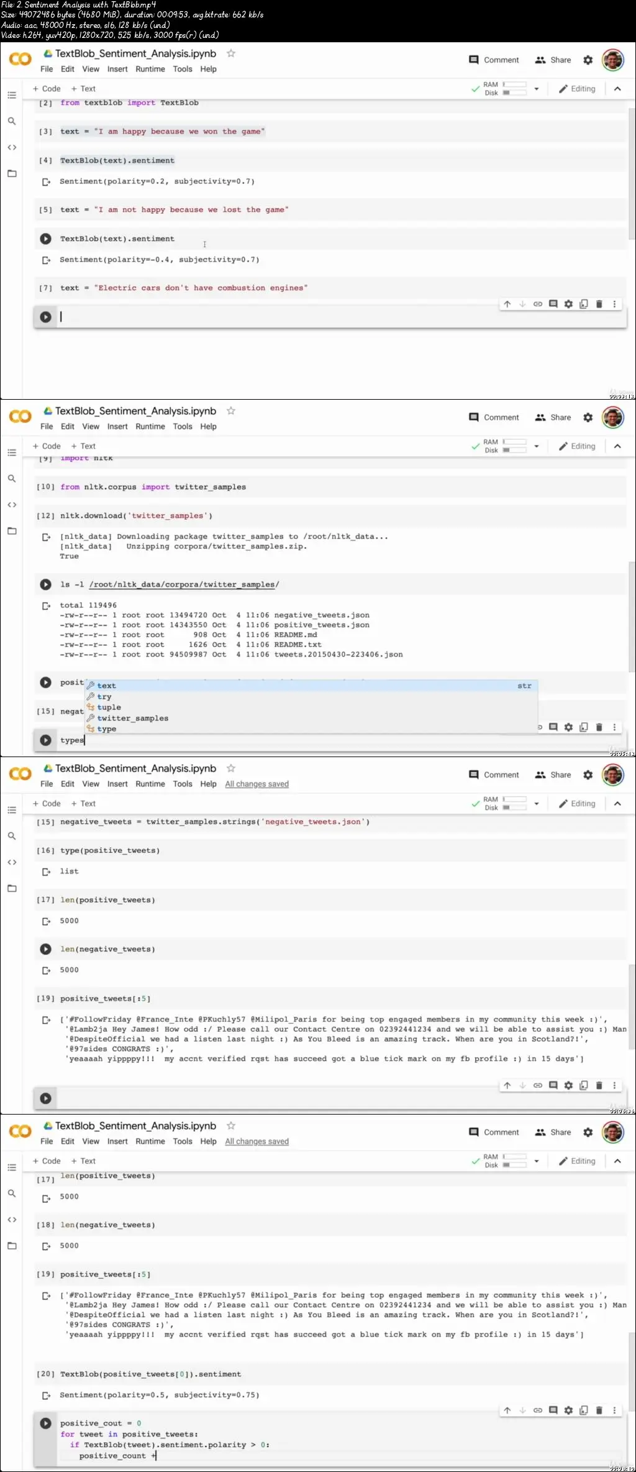The image size is (636, 1472).
Task: Choose 'twitter_samples' from autocomplete list
Action: (x=132, y=718)
